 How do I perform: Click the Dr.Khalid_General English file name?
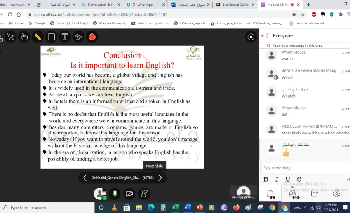pos(115,178)
